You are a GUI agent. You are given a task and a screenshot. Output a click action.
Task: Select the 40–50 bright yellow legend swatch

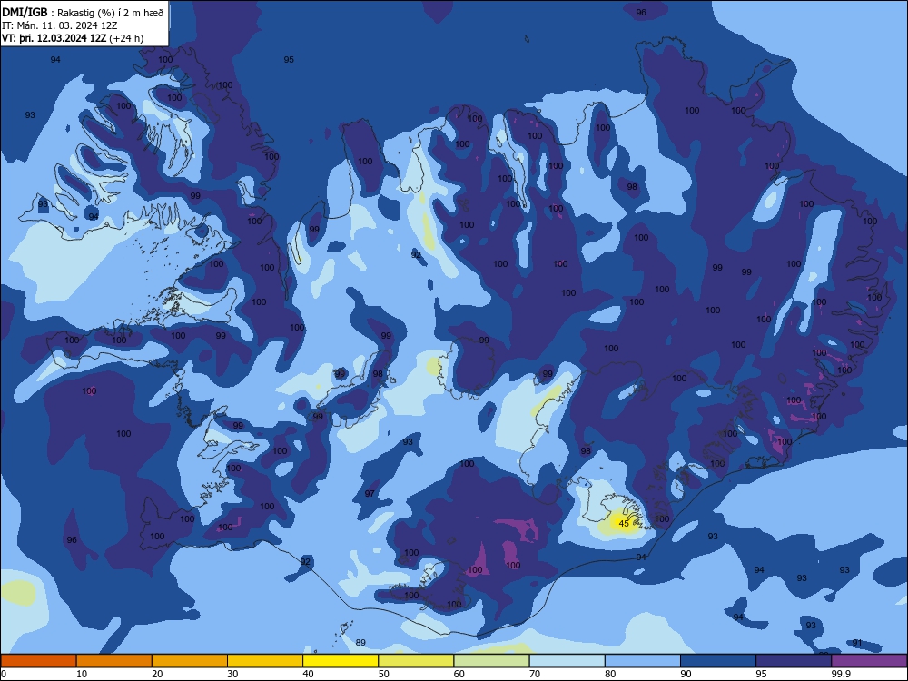[x=340, y=661]
